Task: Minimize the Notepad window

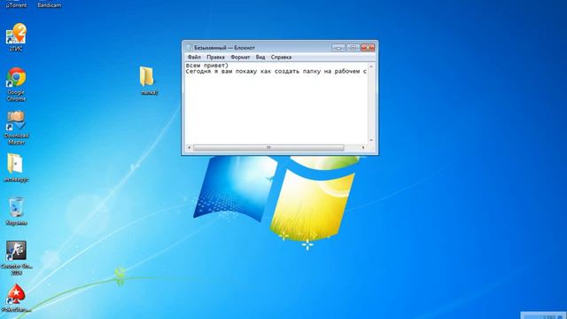Action: [x=338, y=47]
